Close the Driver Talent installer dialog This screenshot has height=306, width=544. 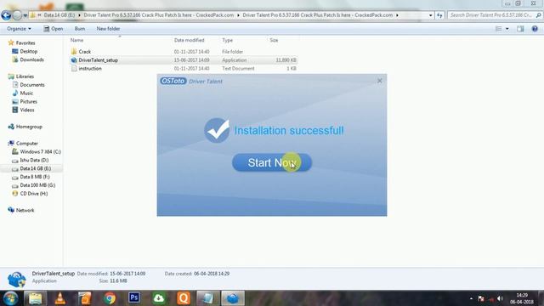tap(380, 81)
